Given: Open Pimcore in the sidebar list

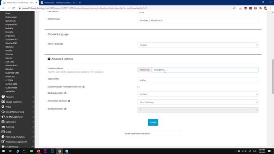Looking at the screenshot, I should 9,54.
